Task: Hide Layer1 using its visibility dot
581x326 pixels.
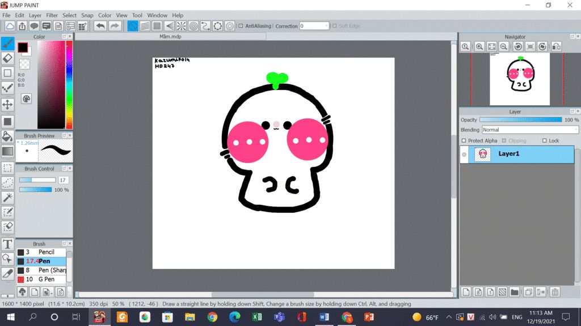Action: pos(464,155)
